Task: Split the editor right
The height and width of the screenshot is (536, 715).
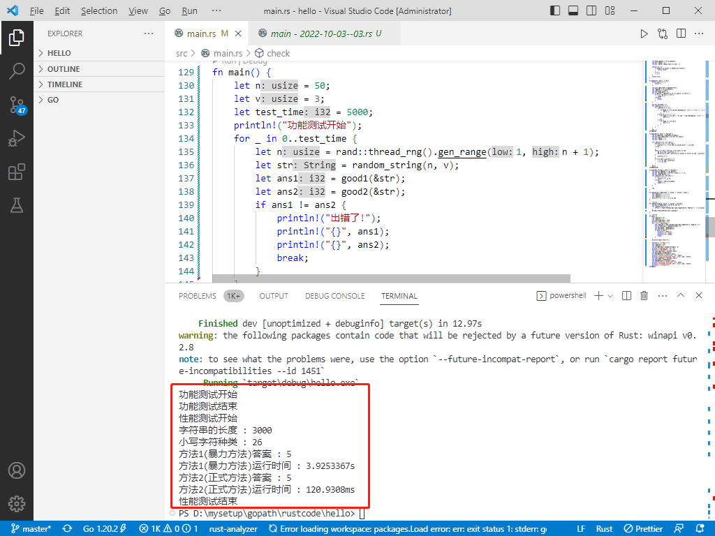Action: pos(681,33)
